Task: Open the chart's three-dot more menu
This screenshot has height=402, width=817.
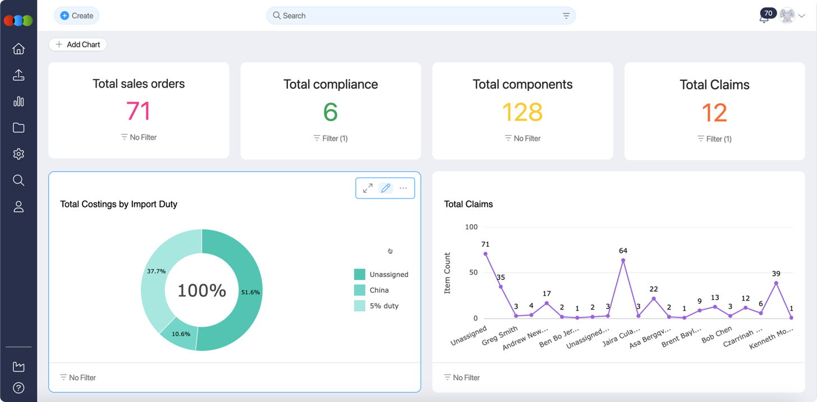Action: point(403,188)
